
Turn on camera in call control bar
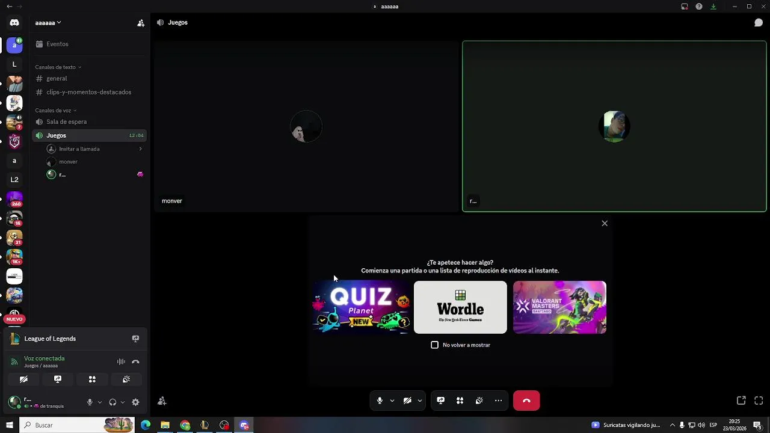click(407, 401)
